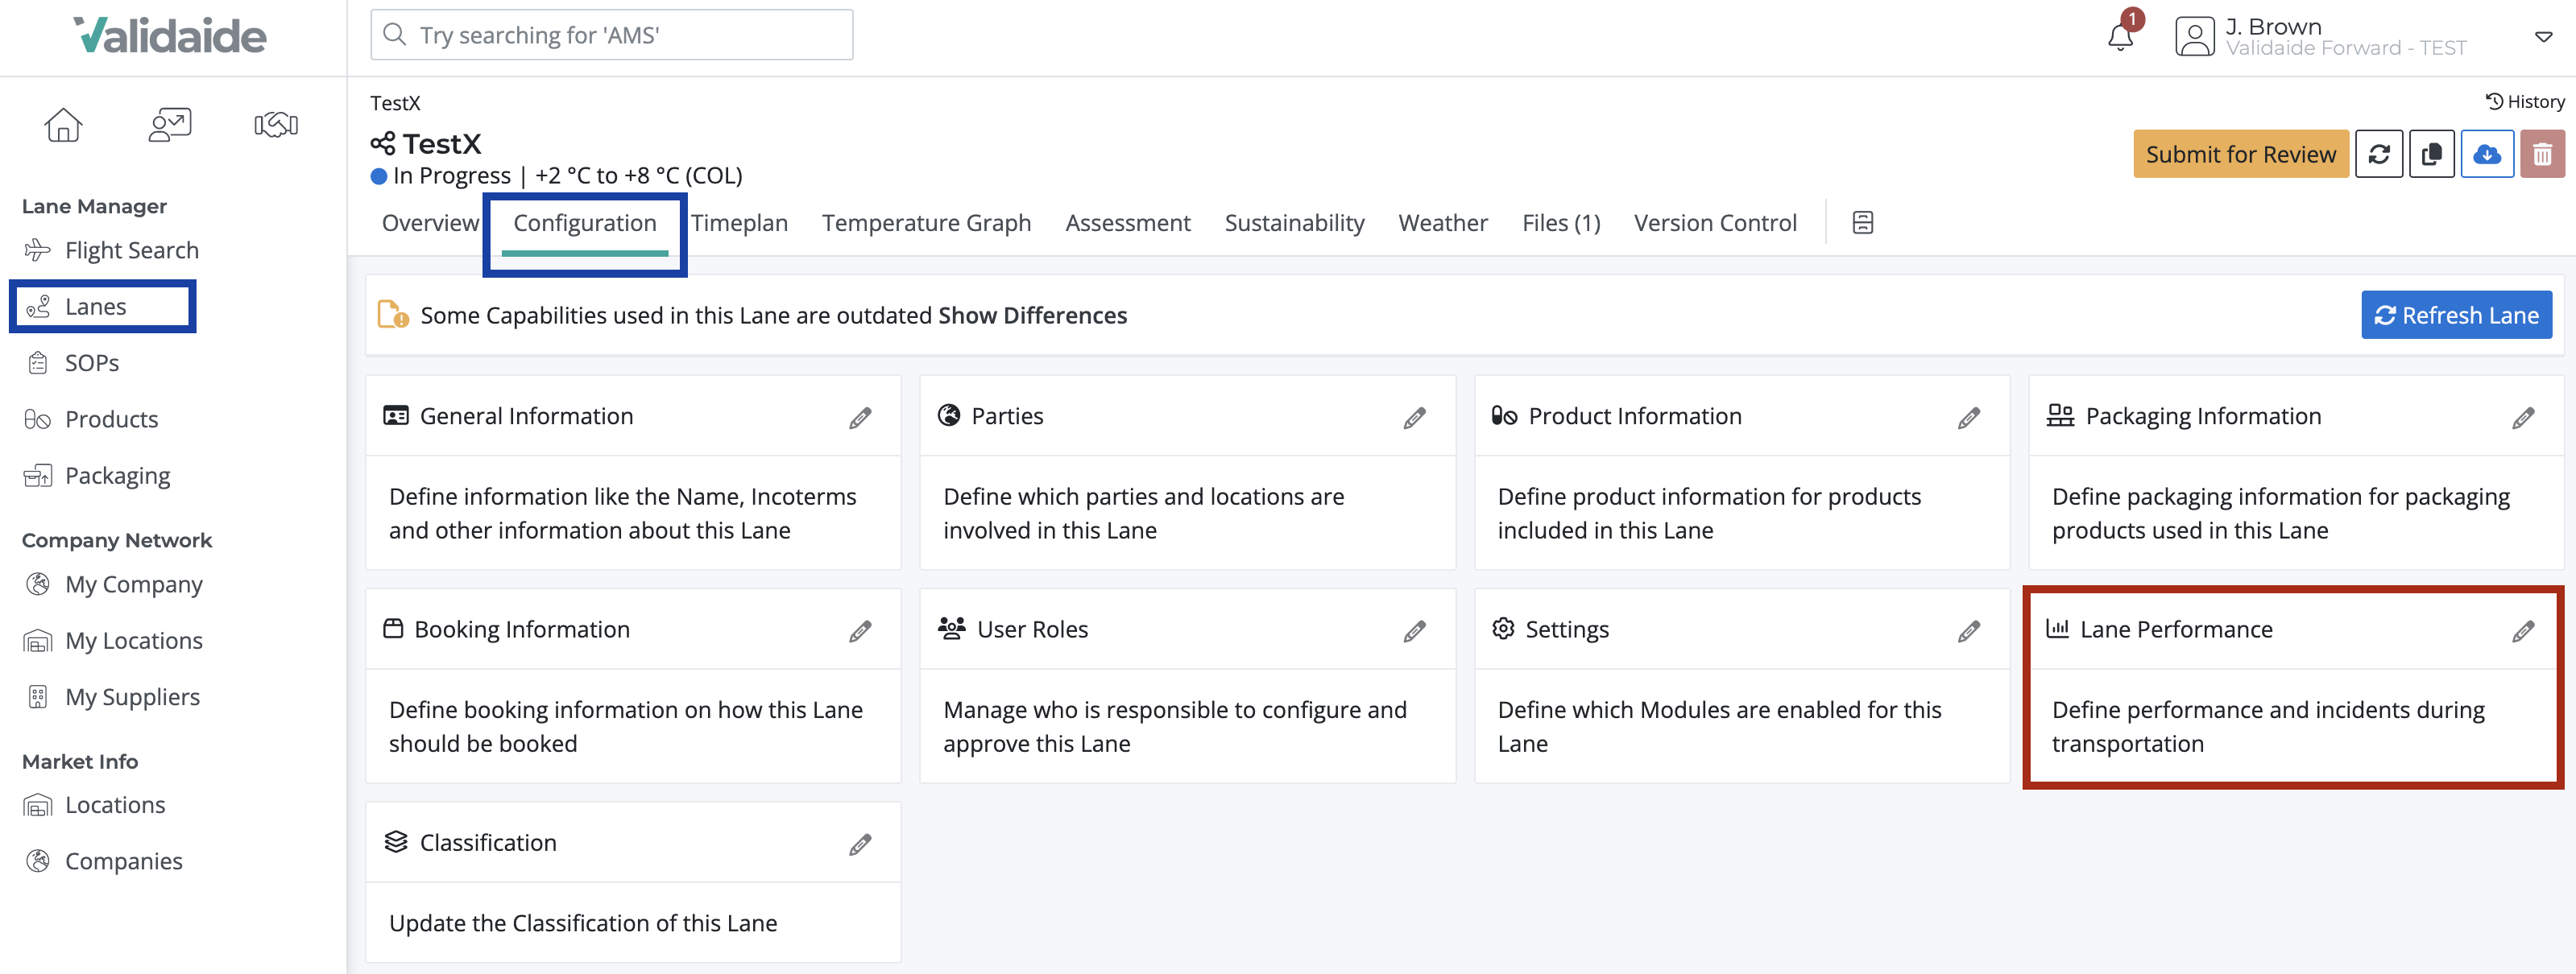Click the J. Brown user avatar icon
This screenshot has height=974, width=2576.
coord(2194,36)
